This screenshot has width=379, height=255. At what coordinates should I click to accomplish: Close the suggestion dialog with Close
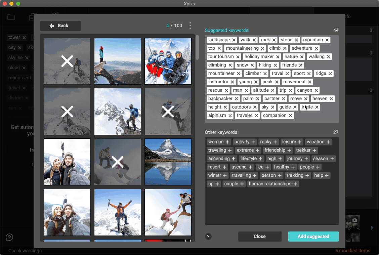point(259,237)
